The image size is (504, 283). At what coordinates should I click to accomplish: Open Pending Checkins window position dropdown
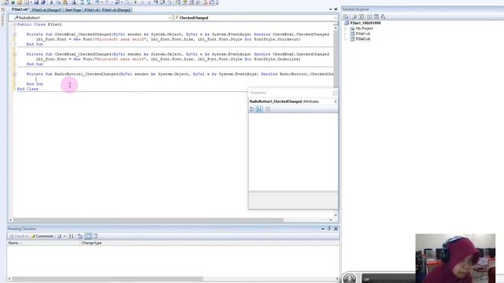click(x=323, y=229)
